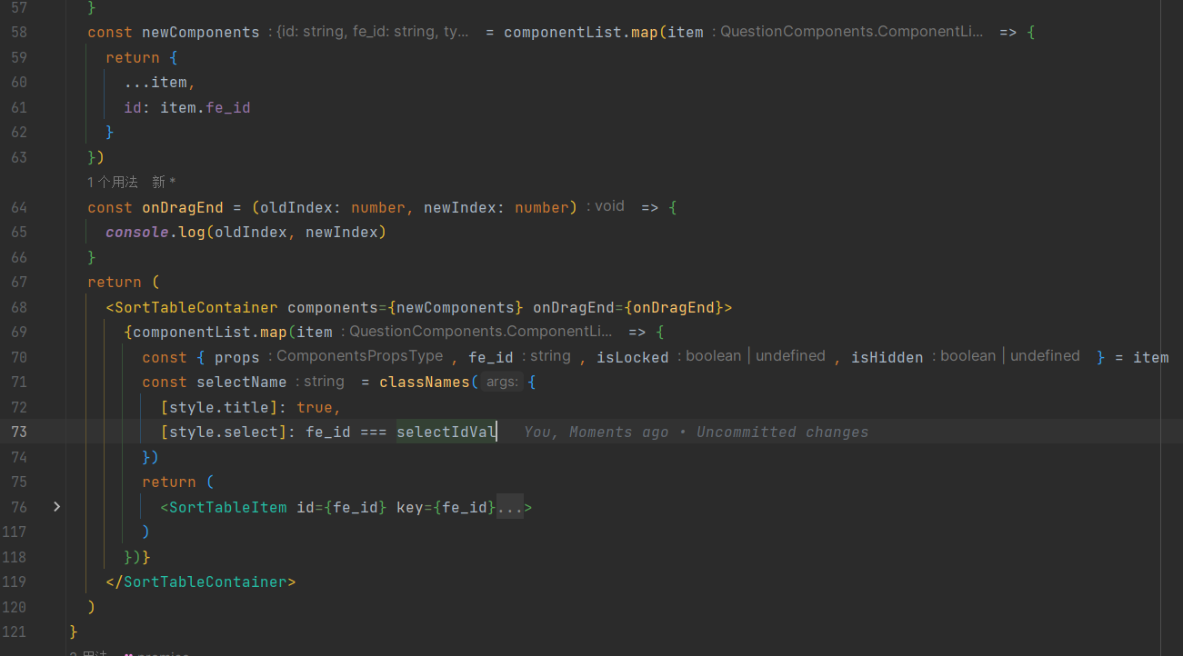This screenshot has height=656, width=1183.
Task: Click the return keyword on line 59
Action: 133,57
